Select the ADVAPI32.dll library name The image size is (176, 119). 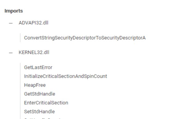click(33, 23)
